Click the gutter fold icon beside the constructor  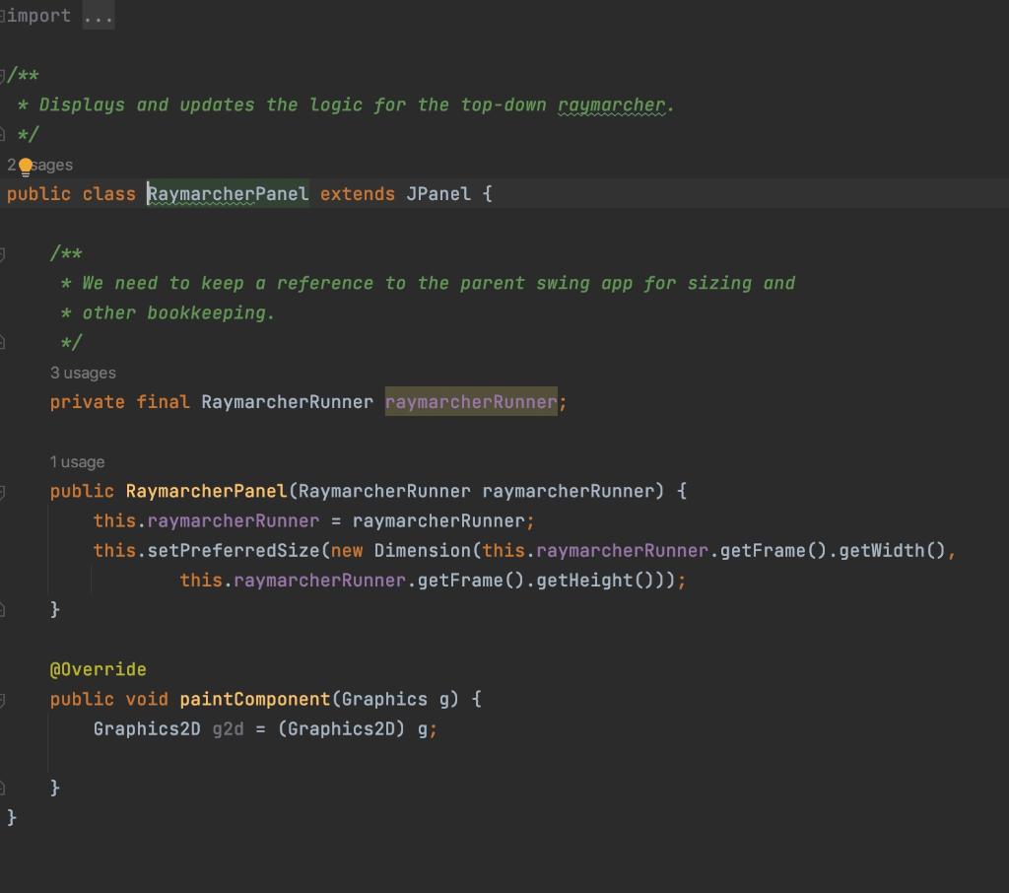[5, 491]
